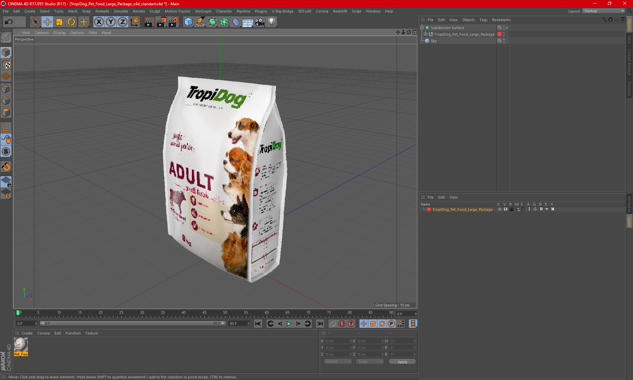
Task: Open the File menu
Action: (x=6, y=11)
